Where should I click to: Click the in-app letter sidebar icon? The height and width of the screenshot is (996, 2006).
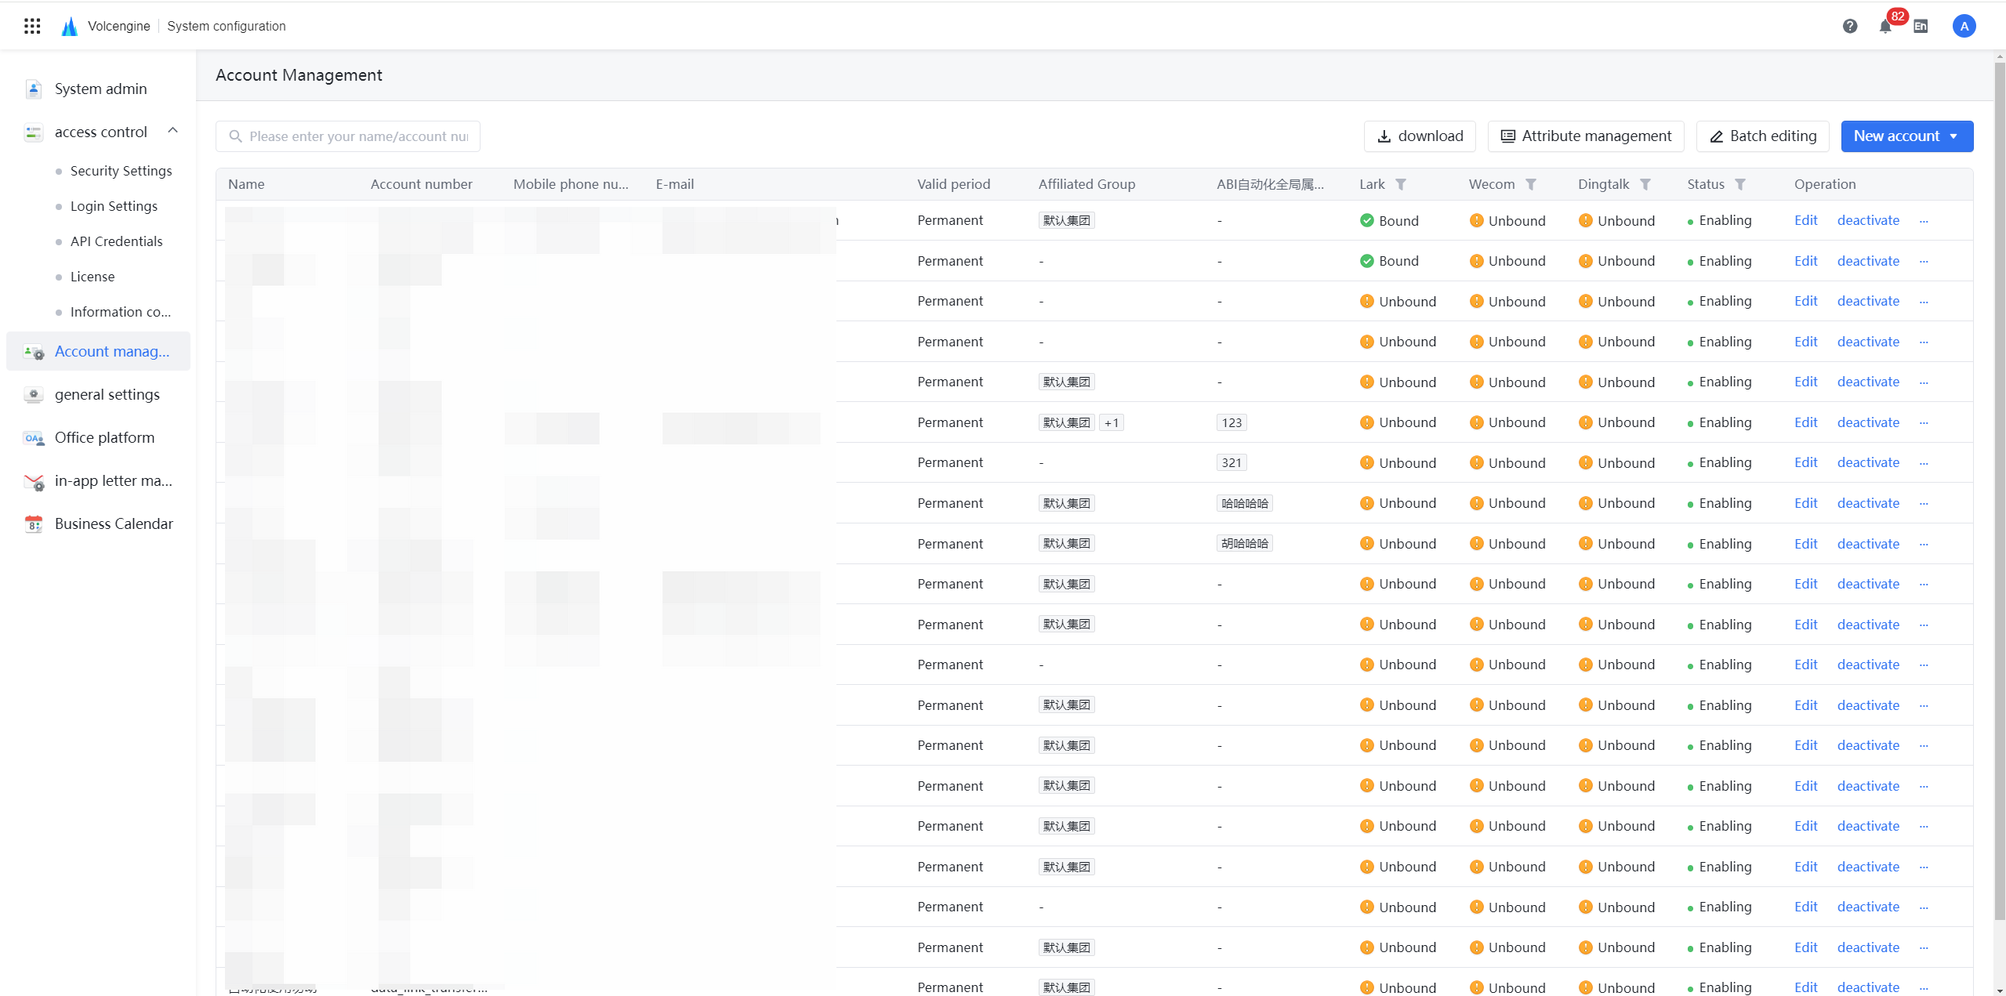(33, 481)
